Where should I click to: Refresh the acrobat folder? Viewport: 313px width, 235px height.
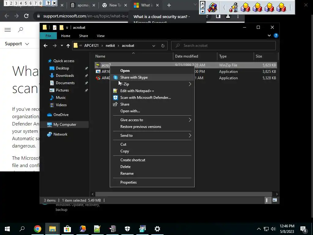pyautogui.click(x=163, y=46)
